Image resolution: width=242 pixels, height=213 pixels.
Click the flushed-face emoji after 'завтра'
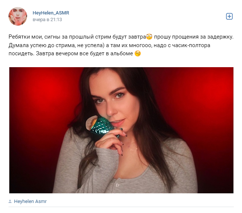click(x=149, y=37)
